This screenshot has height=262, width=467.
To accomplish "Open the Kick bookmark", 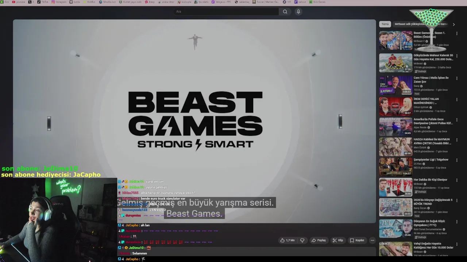I will (x=5, y=2).
